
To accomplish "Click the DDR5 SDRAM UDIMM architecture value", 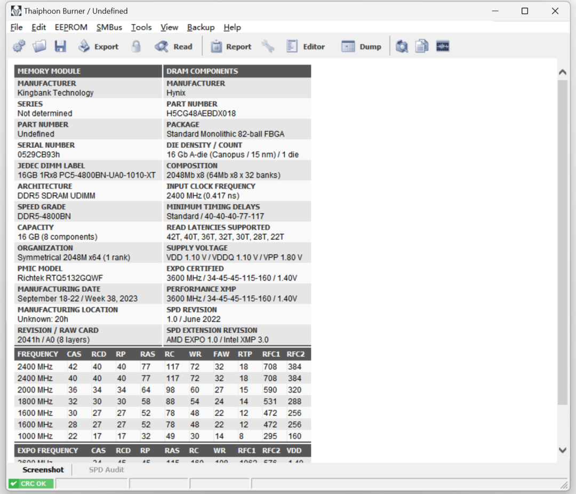I will 56,196.
